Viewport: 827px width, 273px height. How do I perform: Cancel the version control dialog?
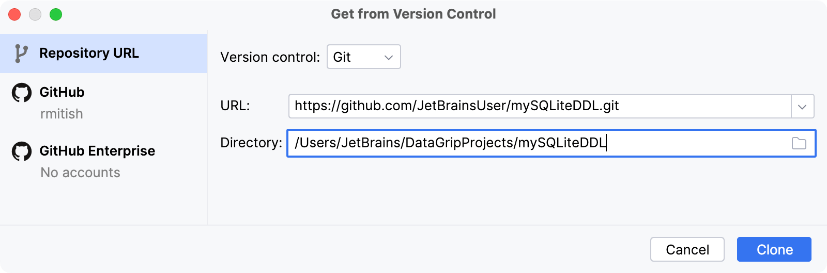pyautogui.click(x=687, y=250)
